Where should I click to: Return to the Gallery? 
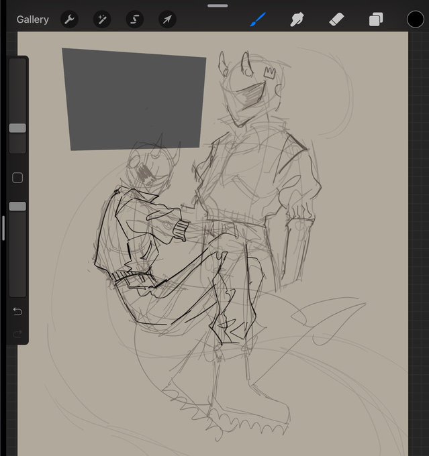click(x=33, y=19)
